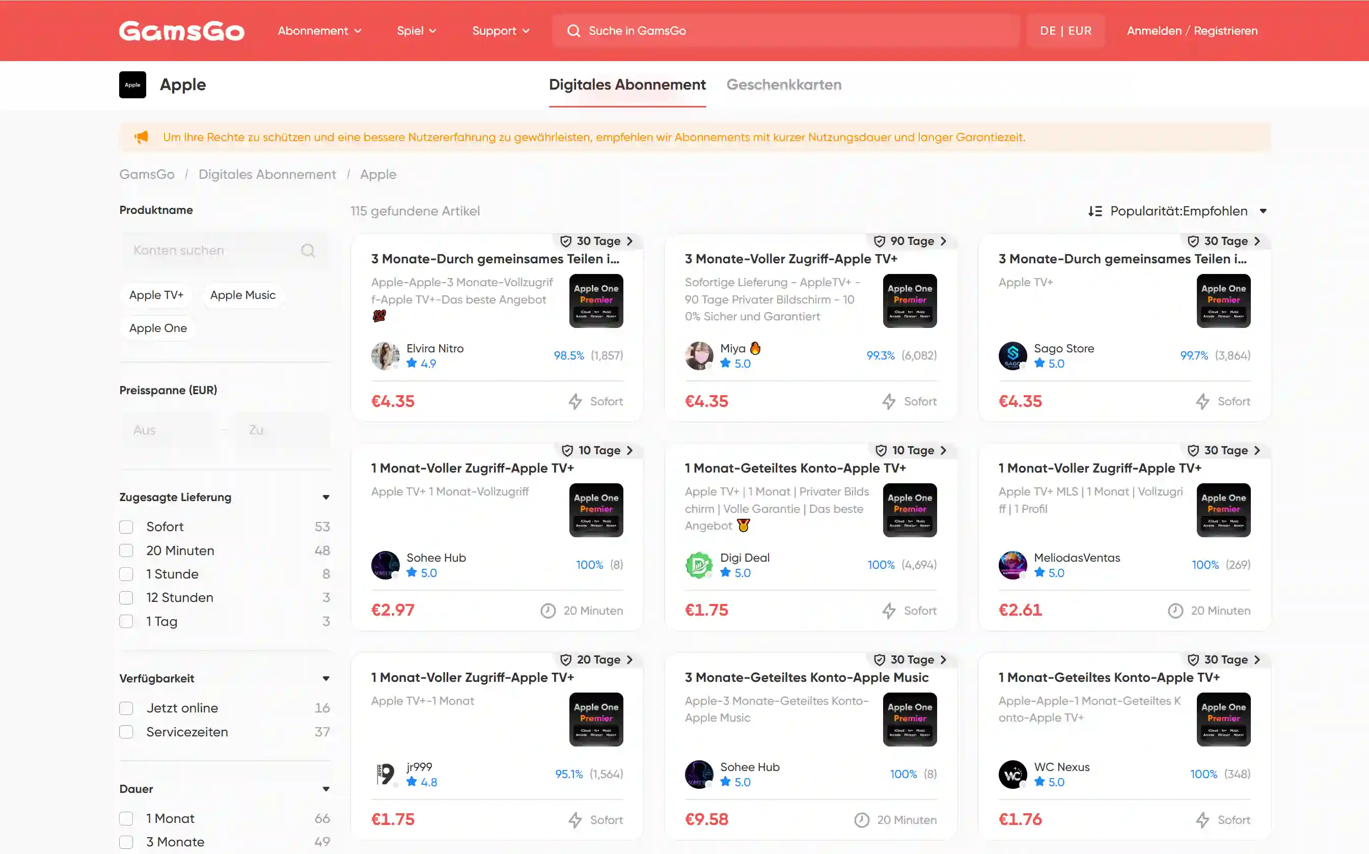
Task: Click the star rating 4.8 of jr999
Action: click(421, 782)
